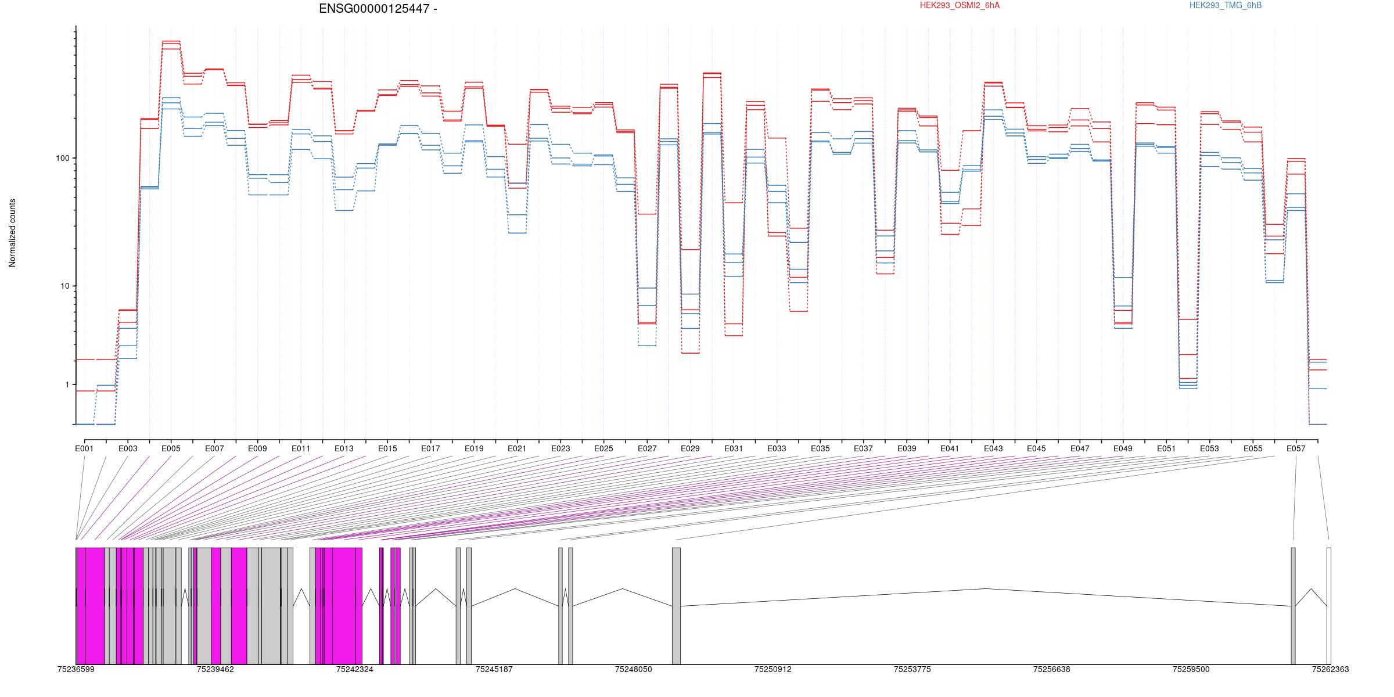Select exon label E023
This screenshot has height=697, width=1394.
point(561,448)
